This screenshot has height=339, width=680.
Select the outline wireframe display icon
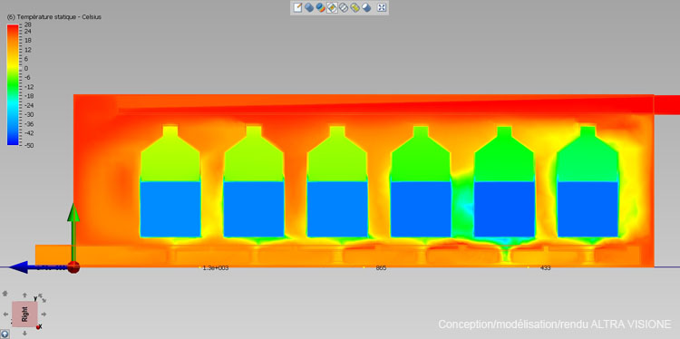(344, 7)
